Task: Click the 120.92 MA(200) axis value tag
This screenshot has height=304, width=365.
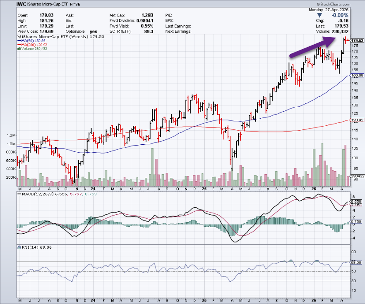Action: tap(357, 120)
